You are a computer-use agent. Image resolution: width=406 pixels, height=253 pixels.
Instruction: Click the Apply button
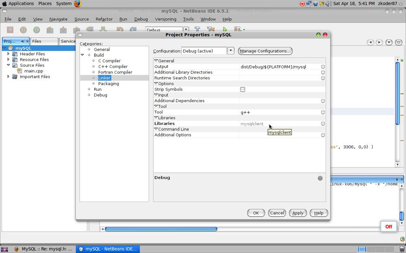tap(298, 213)
